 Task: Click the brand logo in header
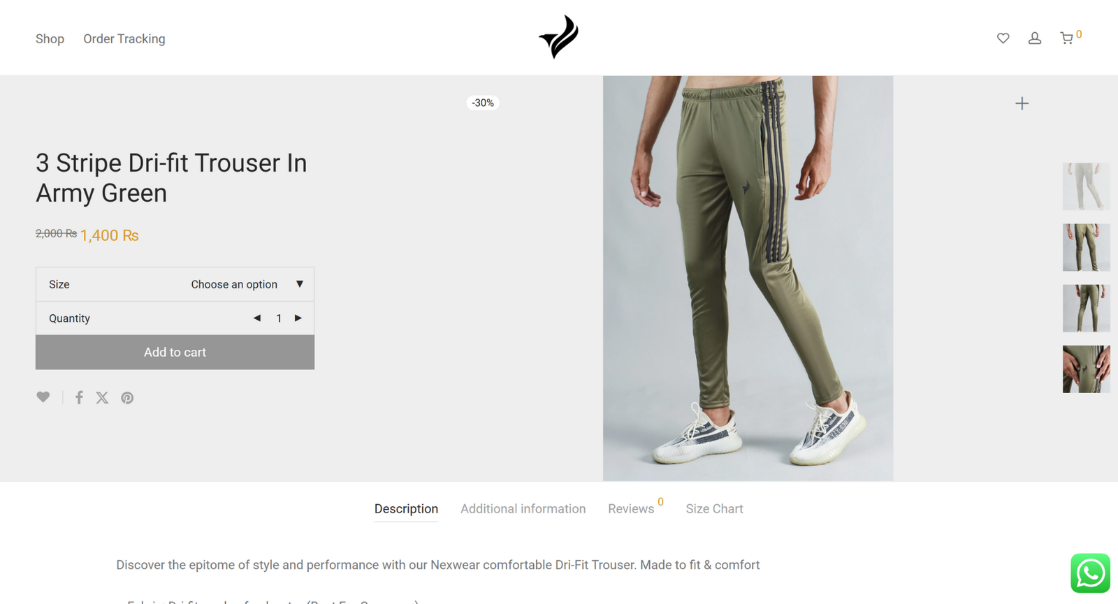(559, 37)
